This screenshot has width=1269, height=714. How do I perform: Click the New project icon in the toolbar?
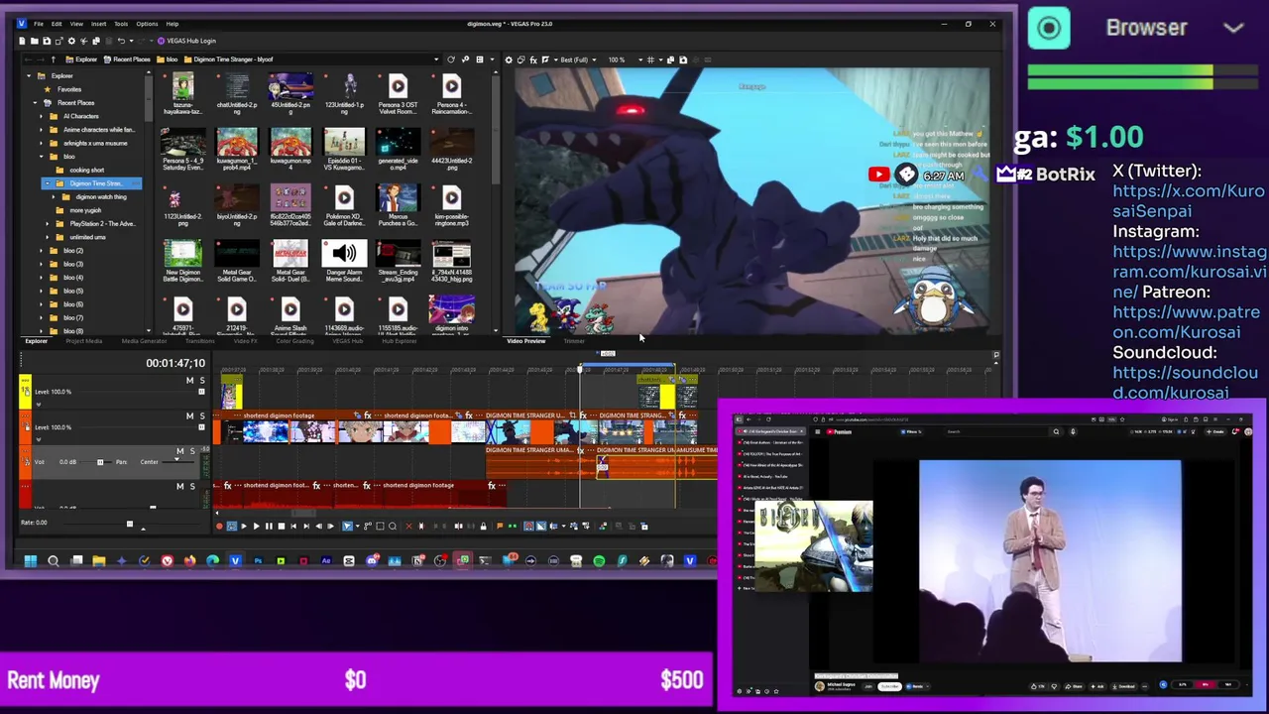coord(22,41)
